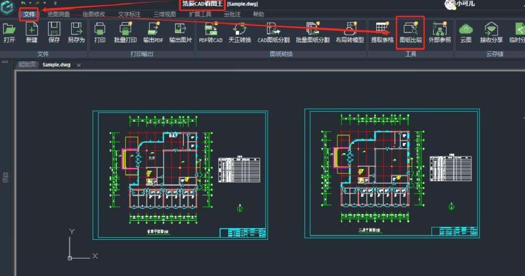Image resolution: width=525 pixels, height=276 pixels.
Task: Print the drawing with 打印
Action: click(100, 33)
